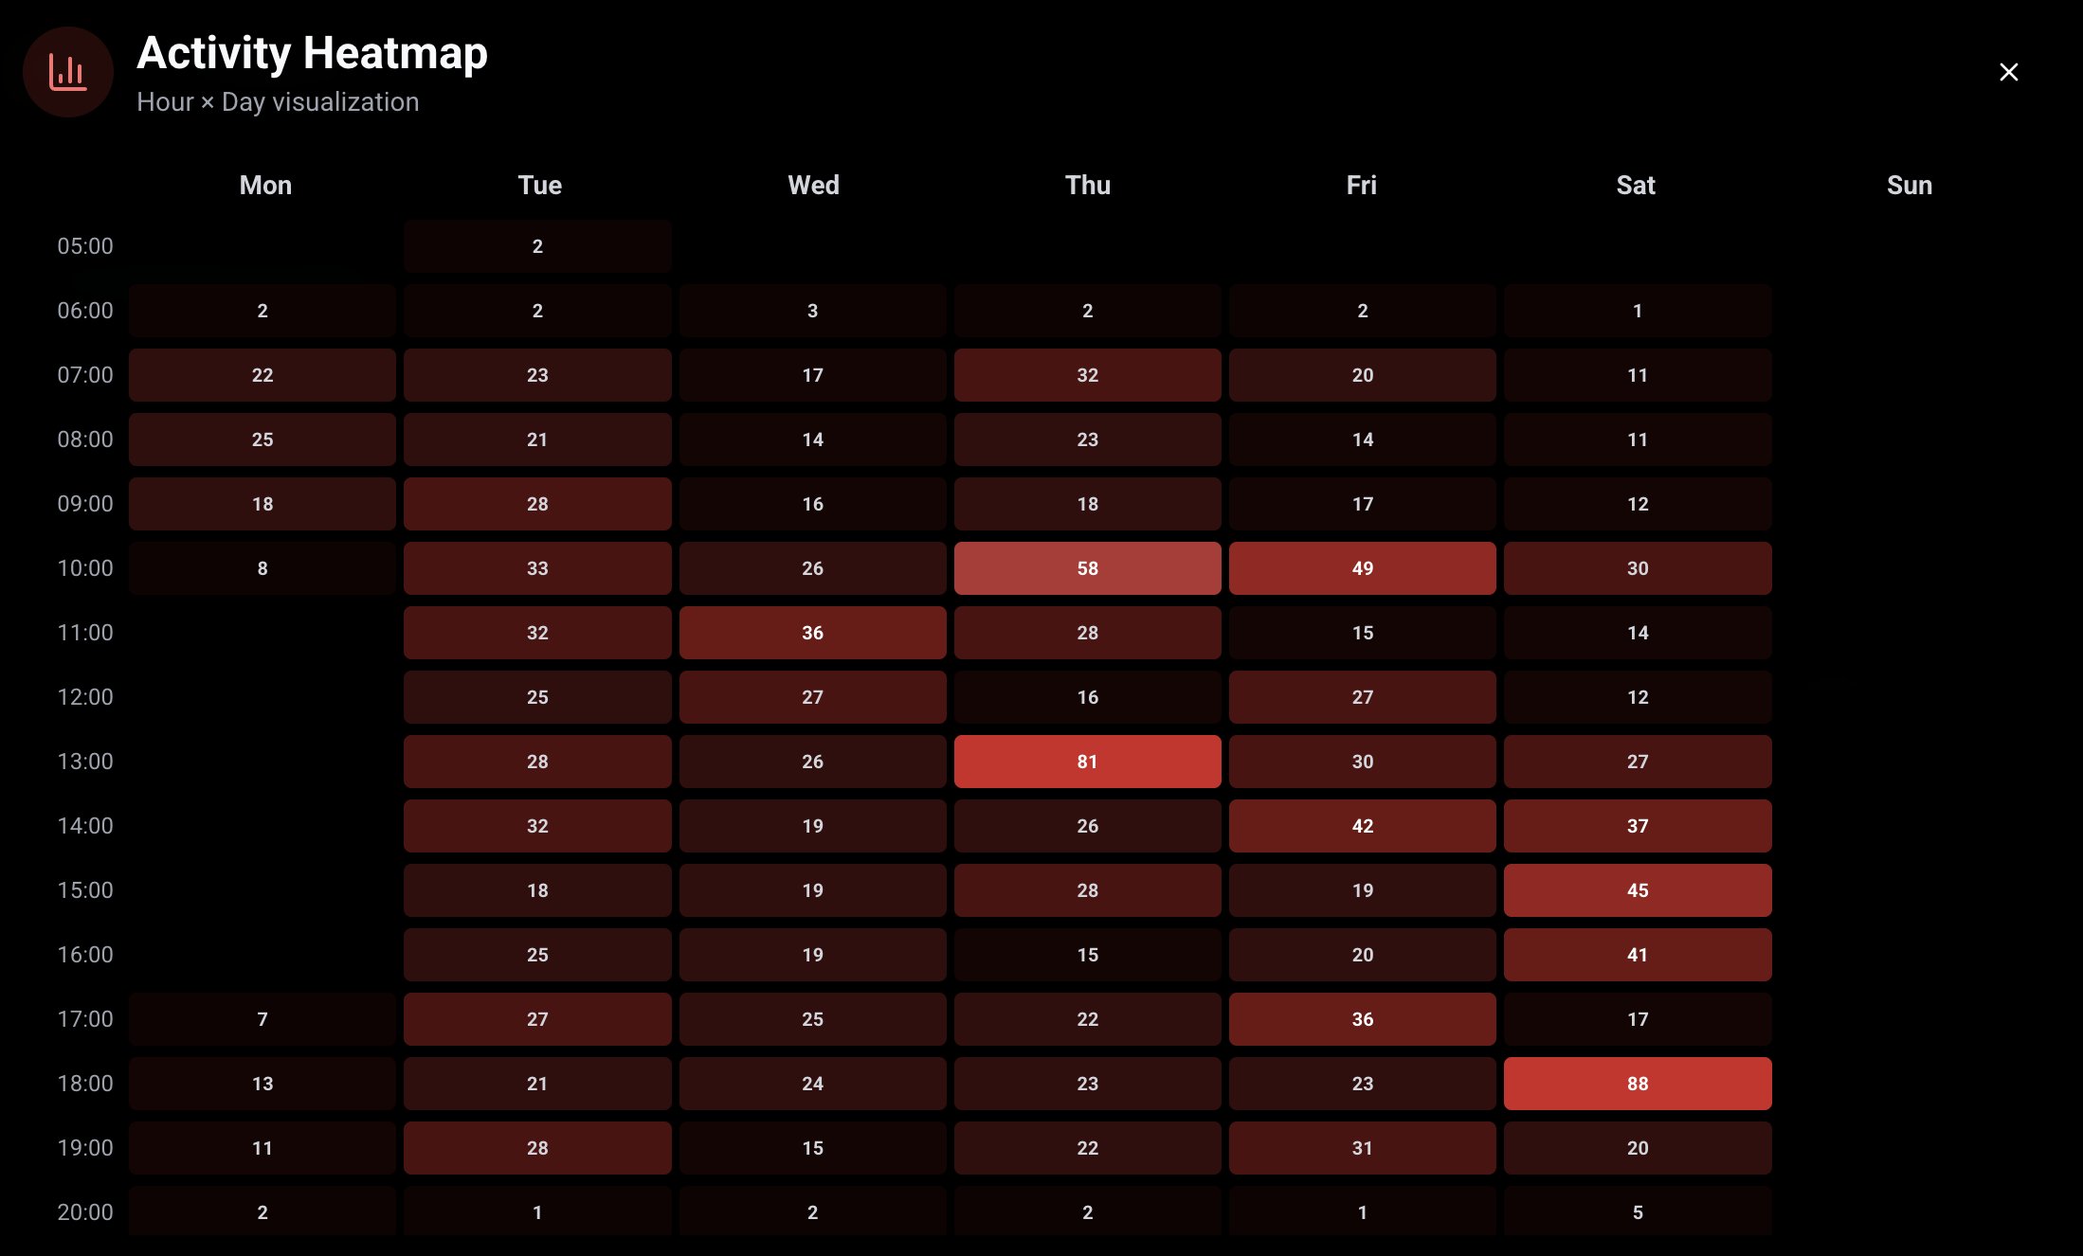
Task: Pick the 49 cell at Friday 10:00
Action: tap(1362, 568)
